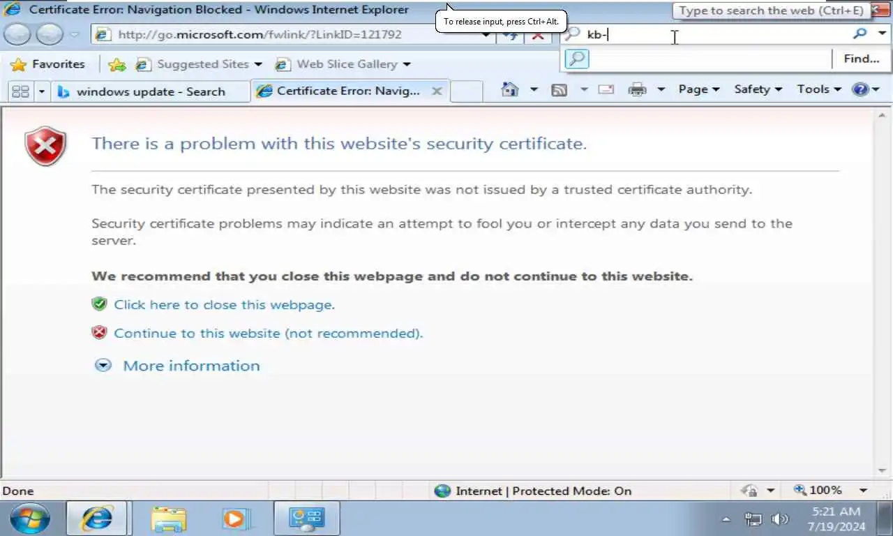Click the browser Forward arrow button
Screen dimensions: 893x536
coord(49,34)
